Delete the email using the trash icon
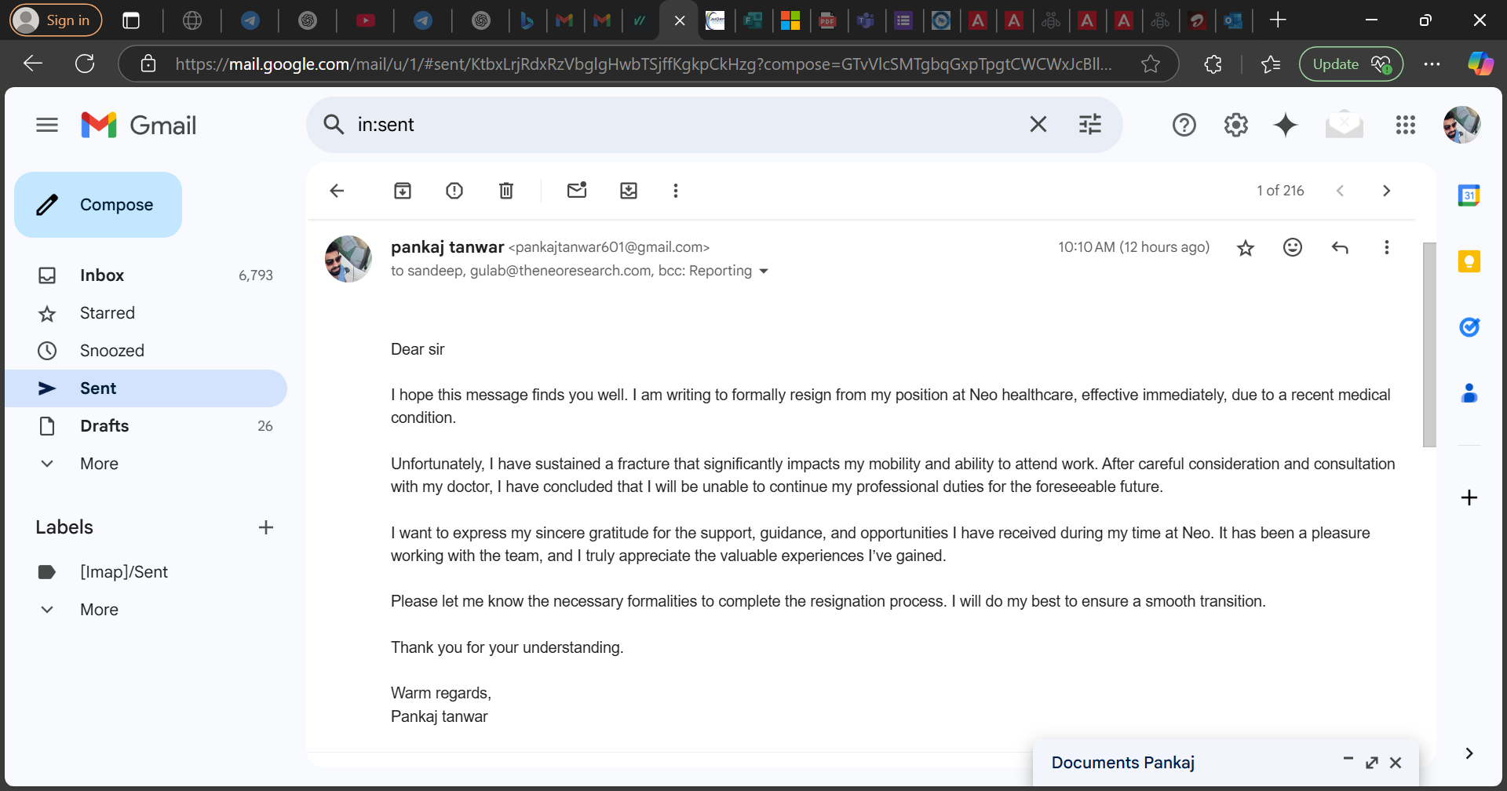The image size is (1507, 791). pos(506,191)
